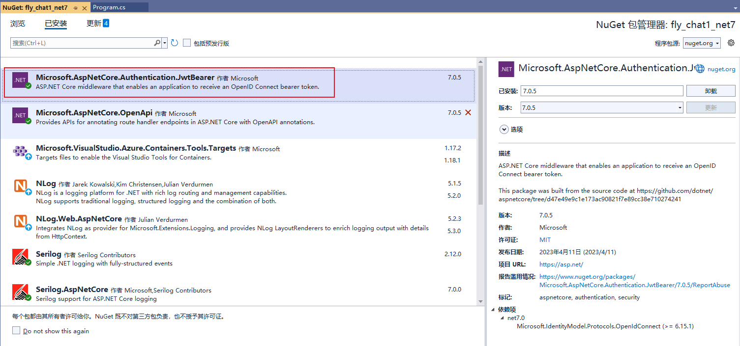Open the MIT license link

pyautogui.click(x=545, y=240)
